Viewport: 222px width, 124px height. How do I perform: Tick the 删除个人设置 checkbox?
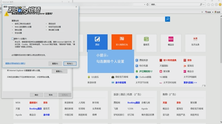tap(13, 39)
